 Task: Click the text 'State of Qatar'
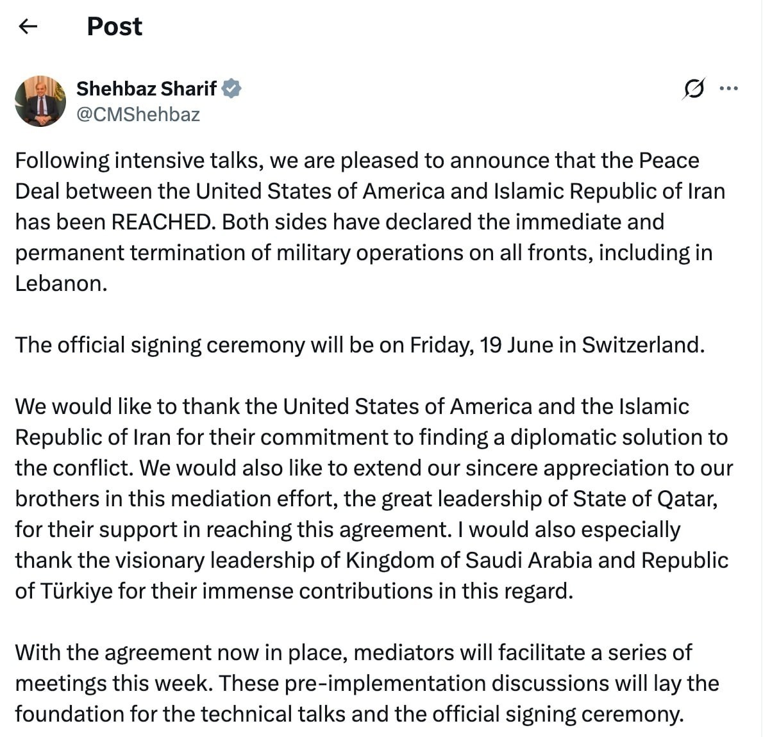click(645, 499)
